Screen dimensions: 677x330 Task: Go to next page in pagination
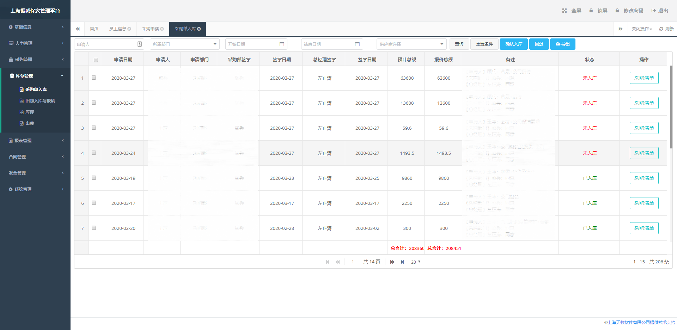point(392,262)
